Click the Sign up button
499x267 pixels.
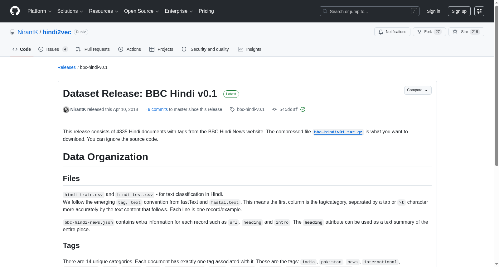pos(459,11)
